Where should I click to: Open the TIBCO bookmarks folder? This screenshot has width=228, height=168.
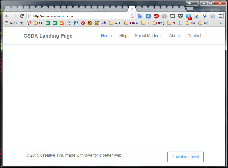[x=131, y=23]
